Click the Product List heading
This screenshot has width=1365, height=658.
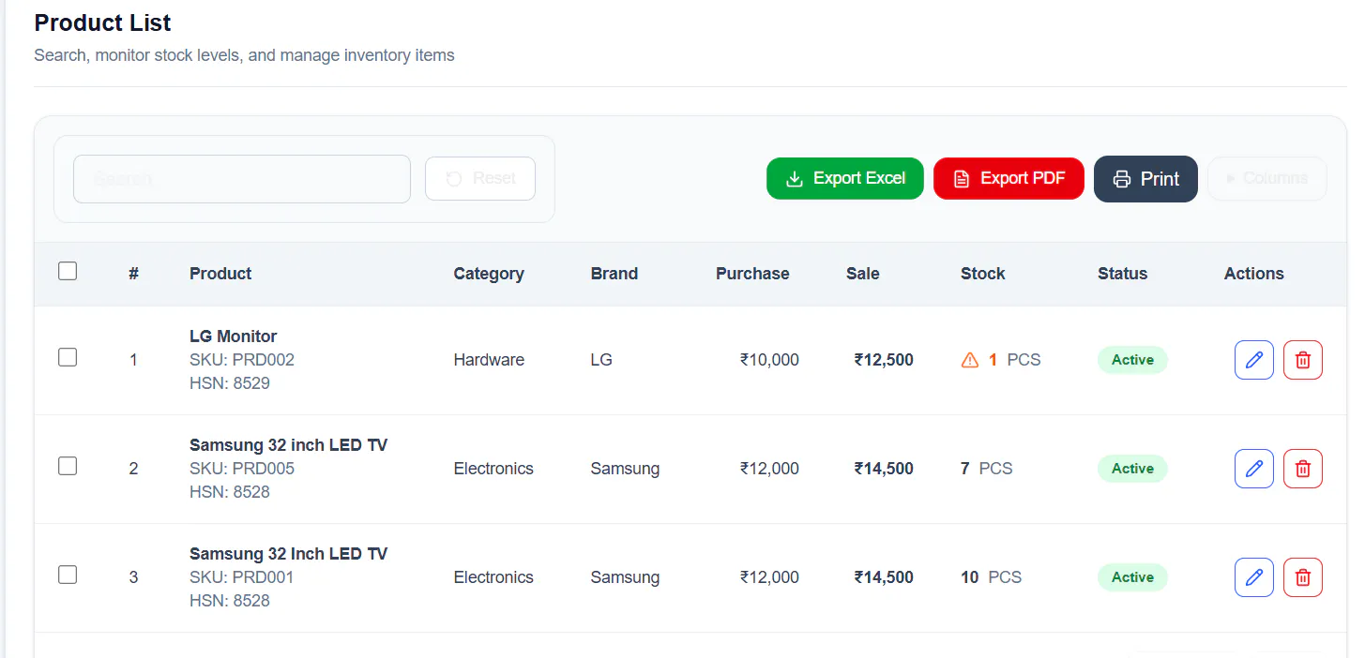click(103, 22)
